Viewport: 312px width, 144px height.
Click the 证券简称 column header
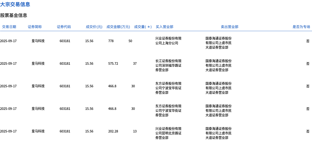(x=35, y=27)
